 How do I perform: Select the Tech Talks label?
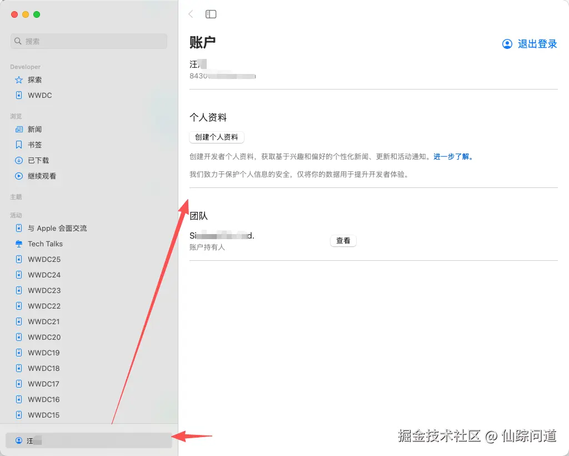coord(46,244)
